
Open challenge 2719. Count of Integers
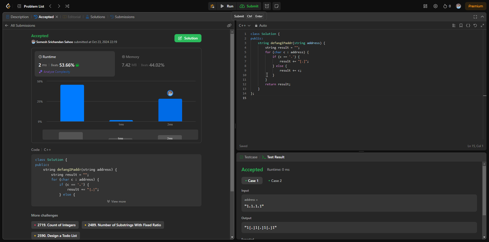pyautogui.click(x=55, y=225)
